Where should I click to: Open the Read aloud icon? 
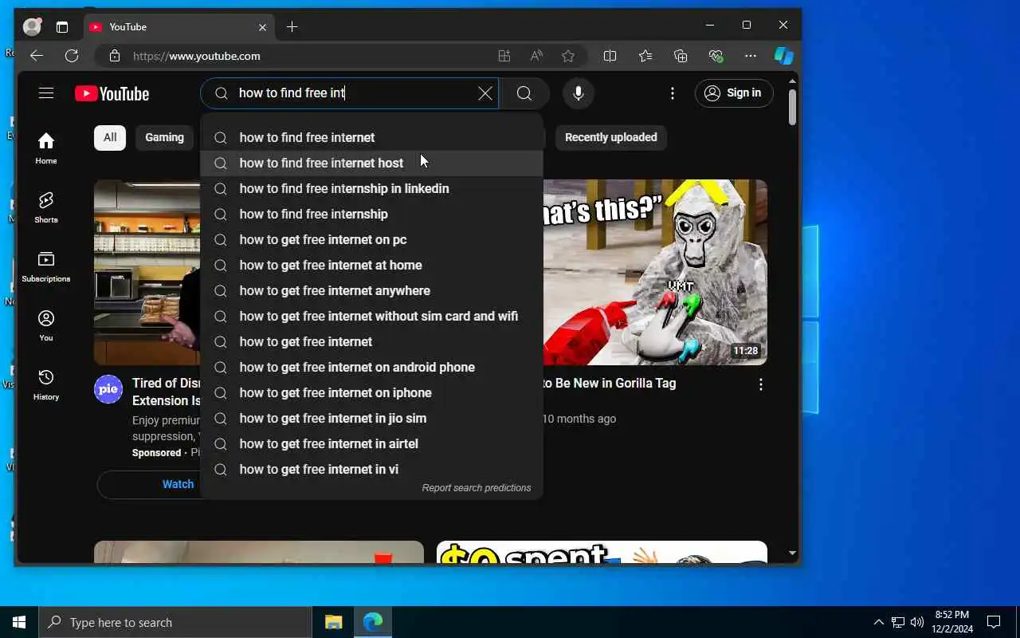click(x=536, y=56)
